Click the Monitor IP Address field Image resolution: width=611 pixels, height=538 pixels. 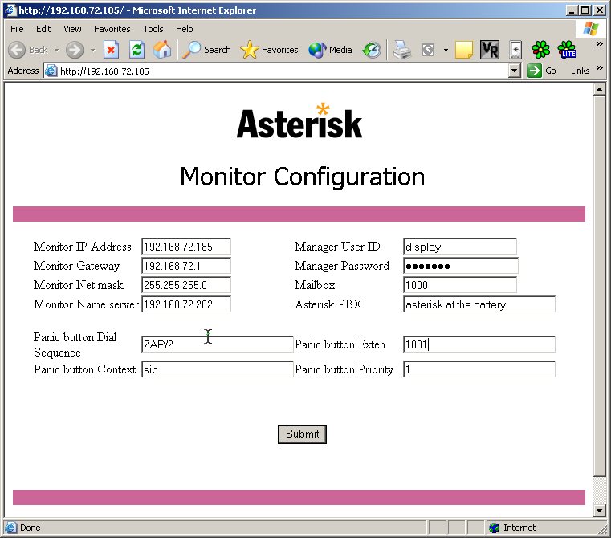click(x=186, y=247)
